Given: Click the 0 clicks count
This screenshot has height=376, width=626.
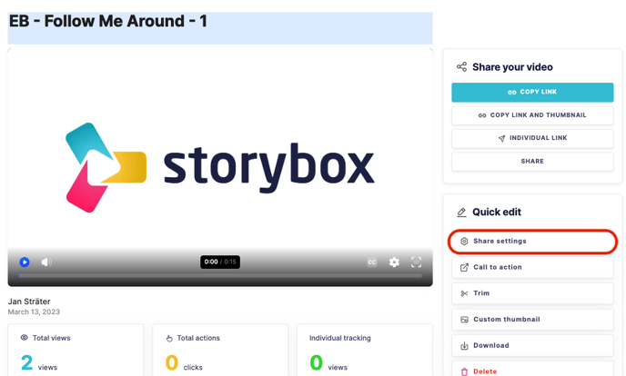Looking at the screenshot, I should [x=184, y=363].
